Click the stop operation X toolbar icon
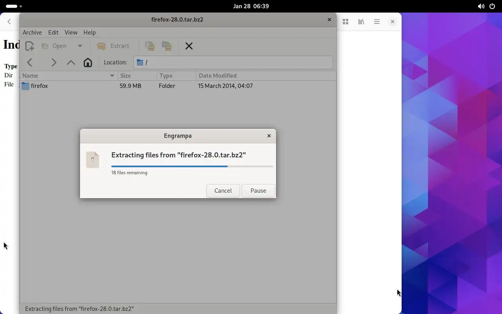 click(x=189, y=46)
